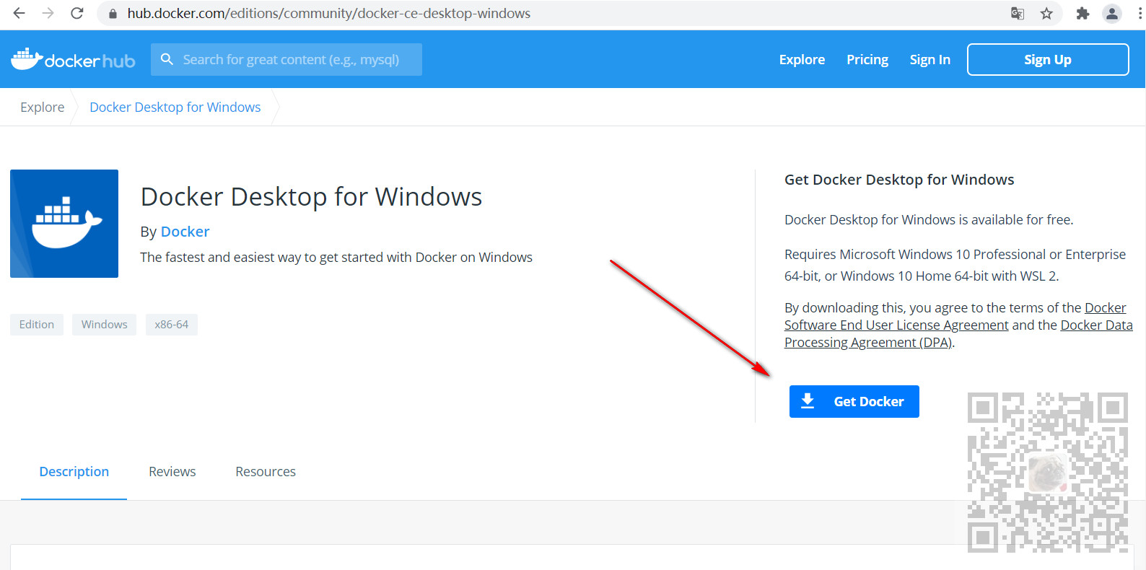Click the padlock site security icon
This screenshot has width=1146, height=570.
113,14
